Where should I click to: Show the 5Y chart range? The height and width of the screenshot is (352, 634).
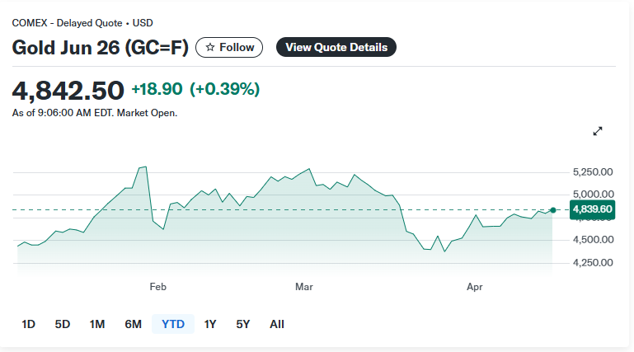tap(243, 324)
